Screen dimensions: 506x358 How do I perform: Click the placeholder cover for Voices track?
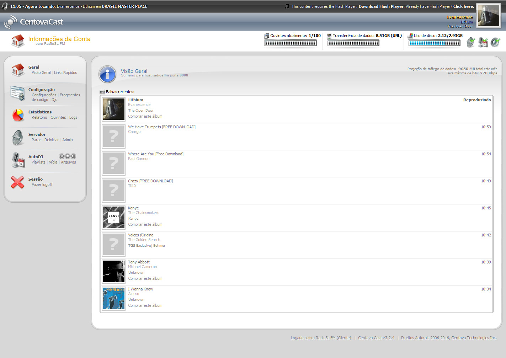click(x=114, y=244)
